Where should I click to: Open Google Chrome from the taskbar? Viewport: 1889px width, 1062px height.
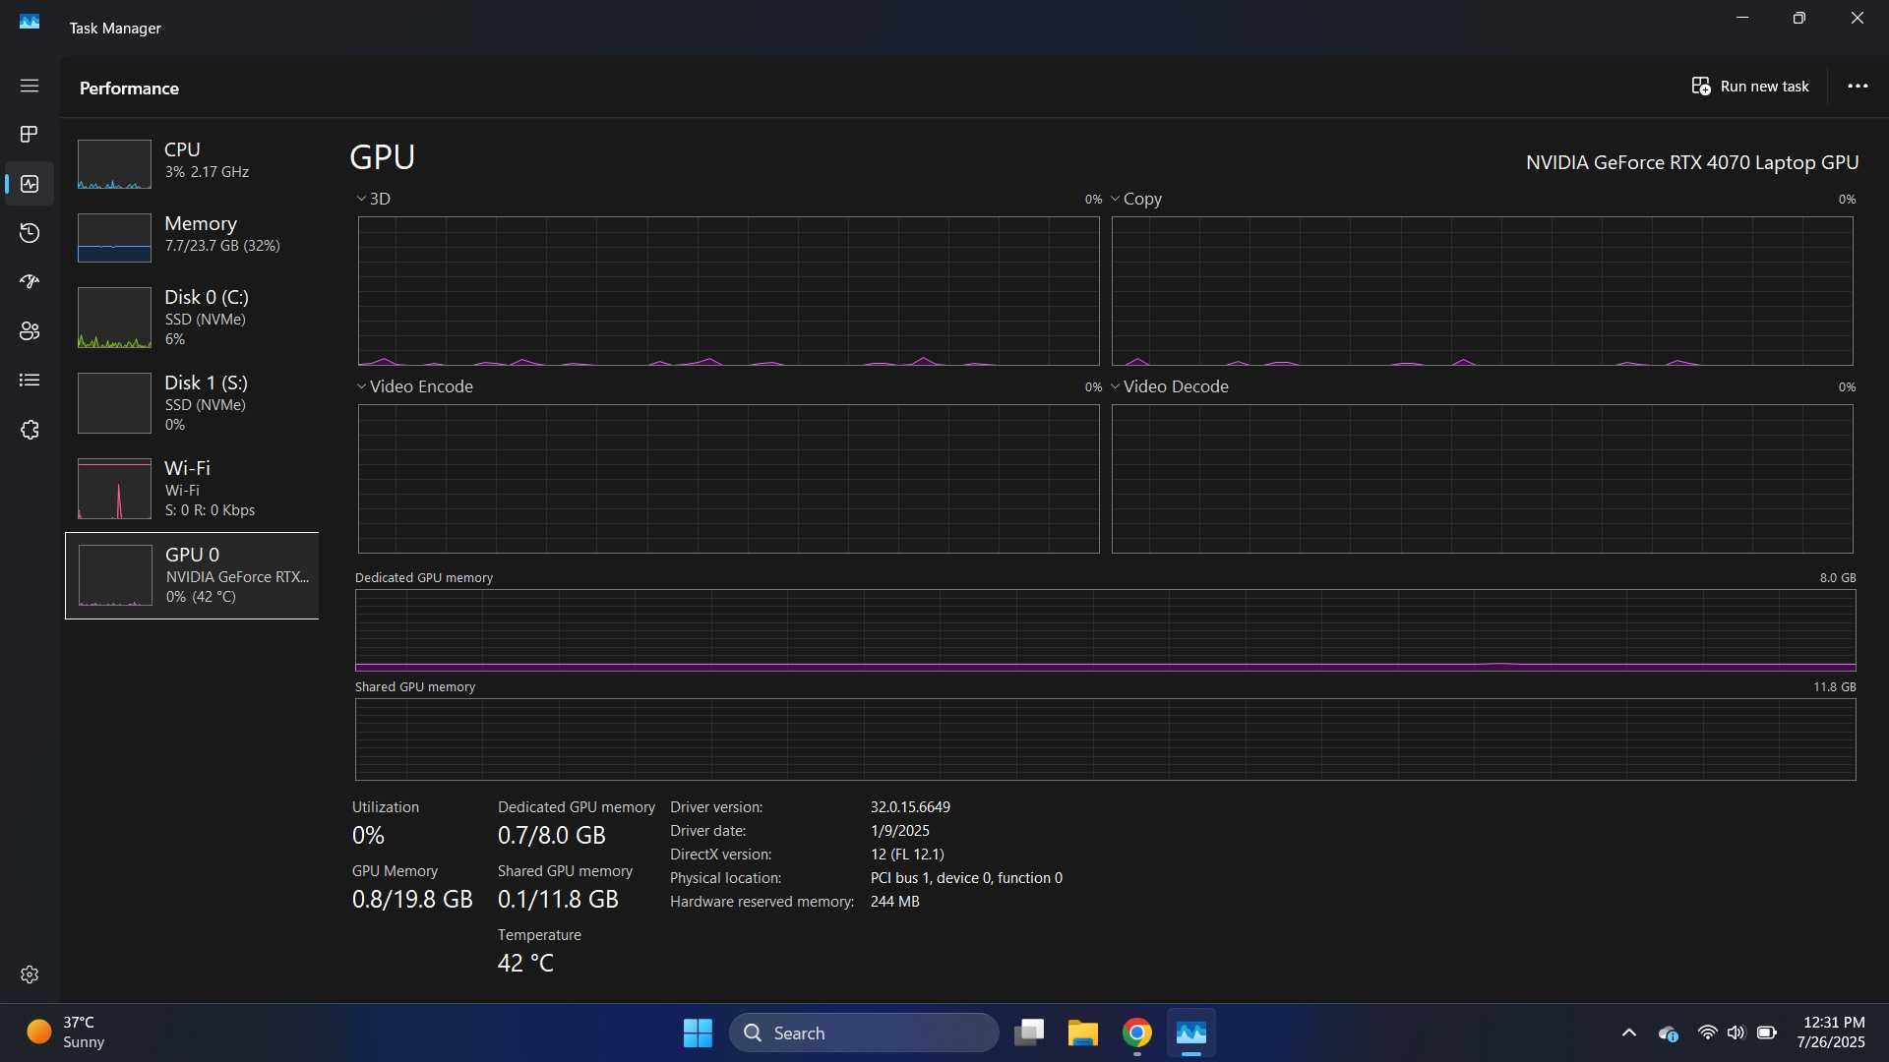[1137, 1032]
